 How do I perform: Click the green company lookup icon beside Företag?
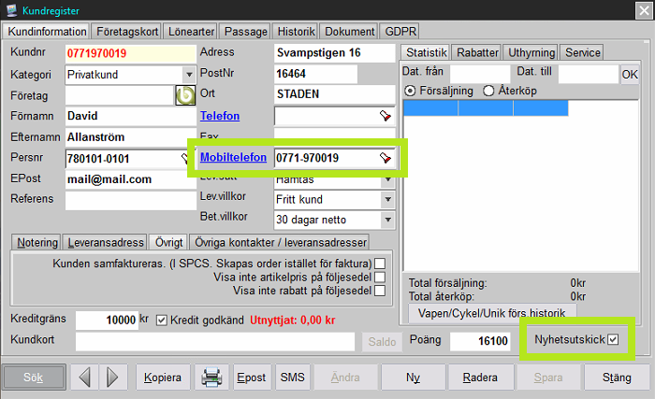coord(184,95)
